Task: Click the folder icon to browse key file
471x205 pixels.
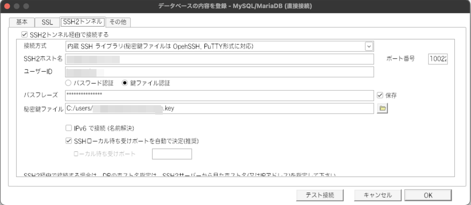Action: coord(383,108)
